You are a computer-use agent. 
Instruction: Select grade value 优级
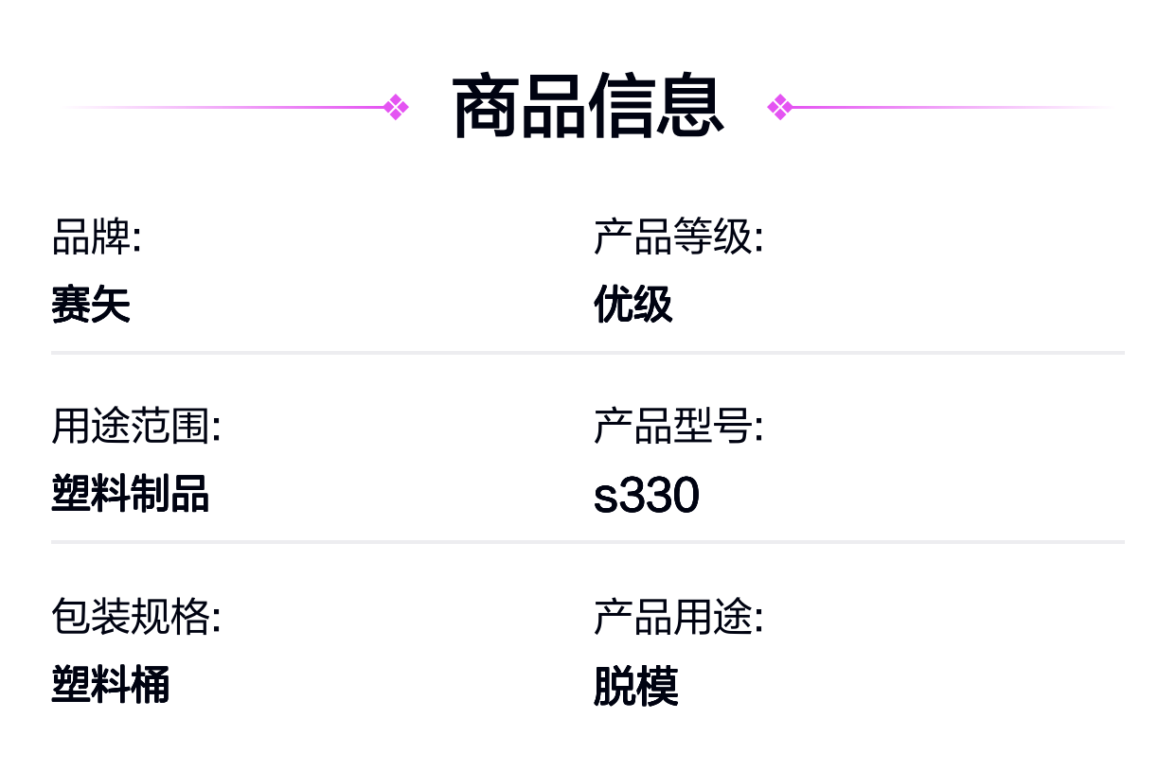point(633,305)
